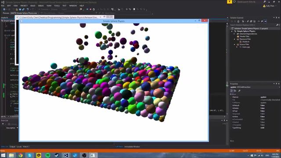Open the Sully Chen account dropdown
Screen dimensions: 281x158
point(270,6)
